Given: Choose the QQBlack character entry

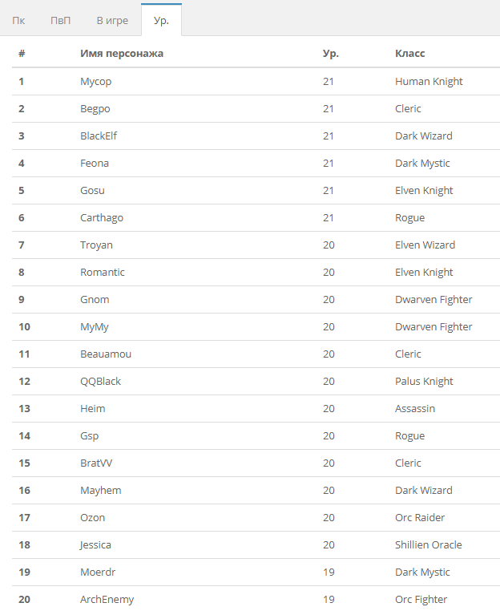Looking at the screenshot, I should click(100, 382).
